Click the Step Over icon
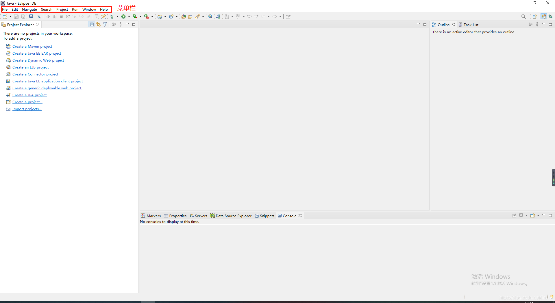The image size is (555, 303). (81, 16)
